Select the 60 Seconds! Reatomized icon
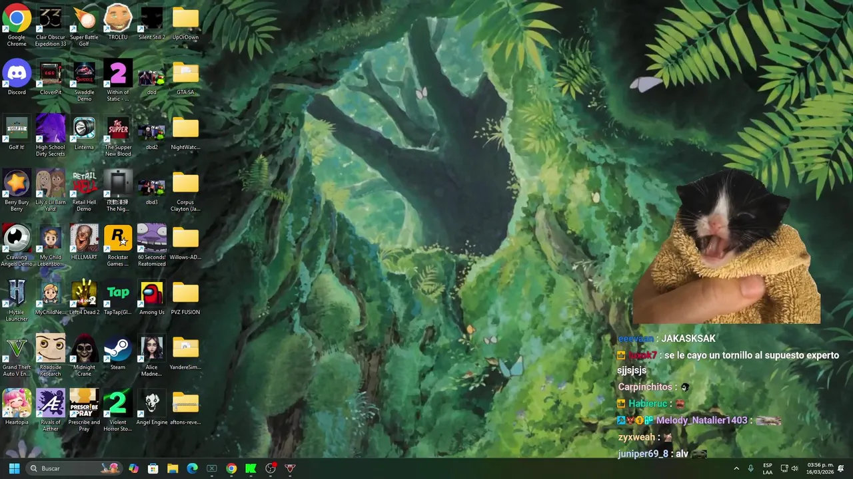 [151, 246]
